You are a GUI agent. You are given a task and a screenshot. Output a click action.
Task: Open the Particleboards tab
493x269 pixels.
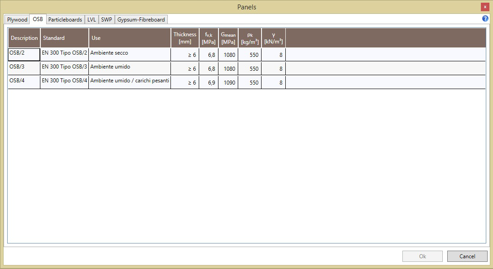point(65,19)
